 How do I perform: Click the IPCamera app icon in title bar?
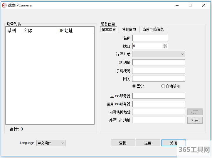[5, 5]
